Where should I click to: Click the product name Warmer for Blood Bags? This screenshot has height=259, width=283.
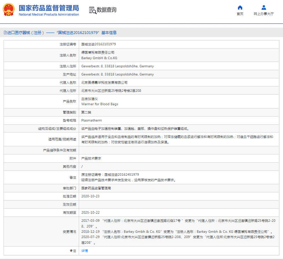100,104
